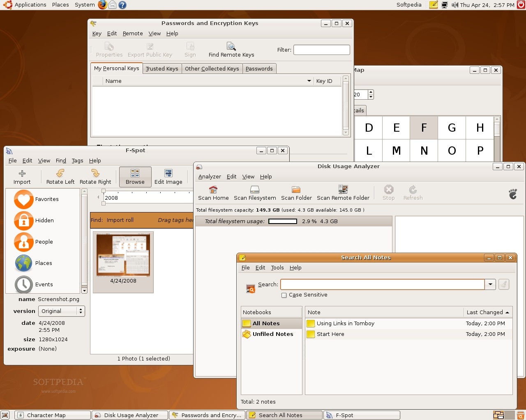Viewport: 526px width, 420px height.
Task: Decrease the Character Map font size spinner
Action: pyautogui.click(x=371, y=97)
